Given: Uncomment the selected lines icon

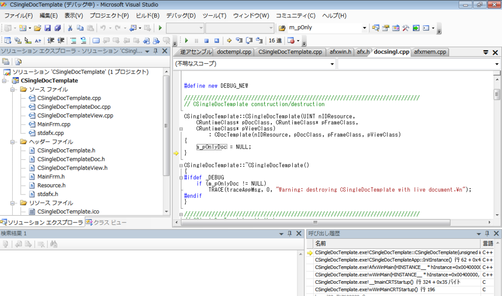Looking at the screenshot, I should coord(83,41).
